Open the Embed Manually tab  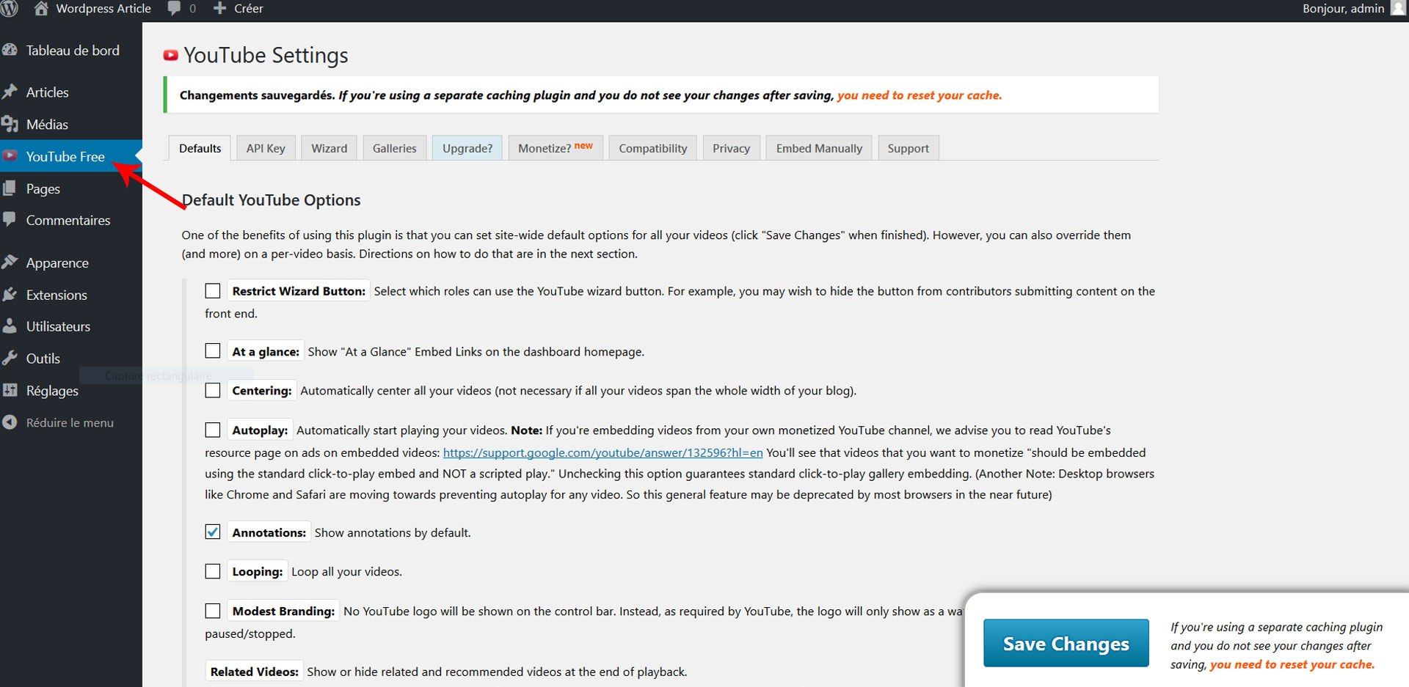[x=819, y=148]
